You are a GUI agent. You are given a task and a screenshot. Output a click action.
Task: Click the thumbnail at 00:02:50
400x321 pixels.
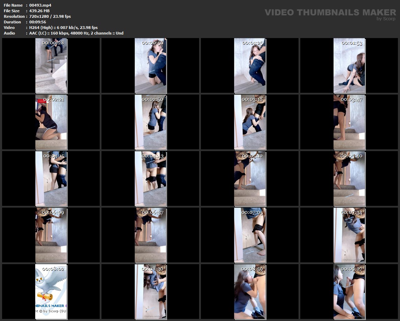pos(150,122)
